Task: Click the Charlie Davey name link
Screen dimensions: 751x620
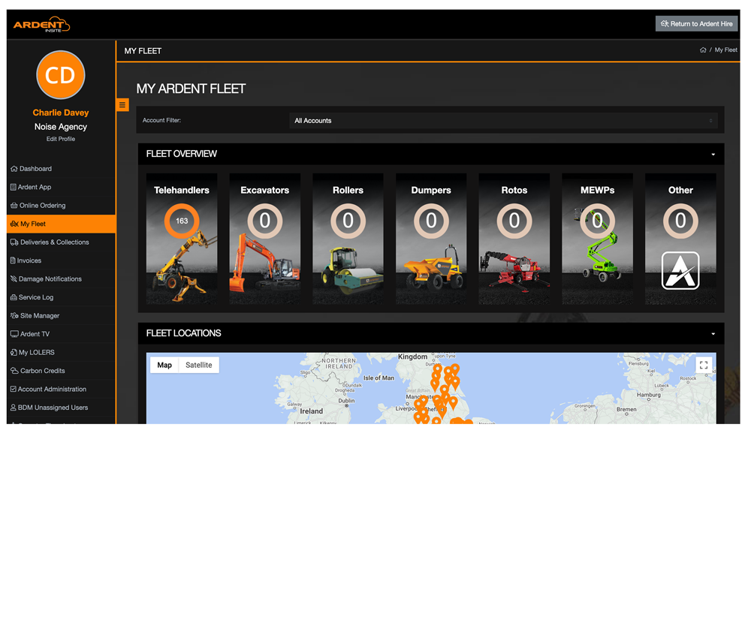Action: point(61,113)
